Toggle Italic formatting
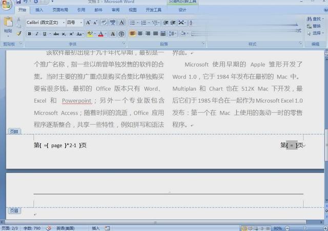 click(x=37, y=34)
